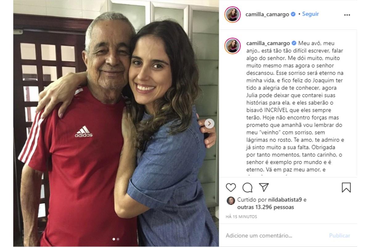View the outras 13.296 pessoas likes list
The height and width of the screenshot is (247, 370).
tap(265, 207)
